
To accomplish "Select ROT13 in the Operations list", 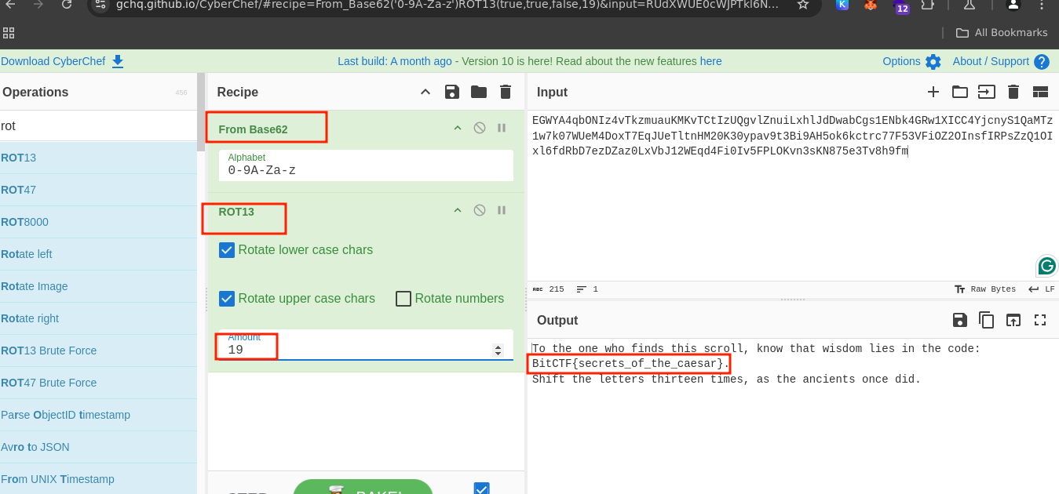I will 98,158.
